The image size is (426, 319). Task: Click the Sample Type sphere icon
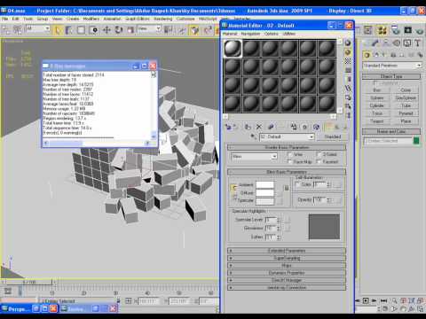coord(348,43)
